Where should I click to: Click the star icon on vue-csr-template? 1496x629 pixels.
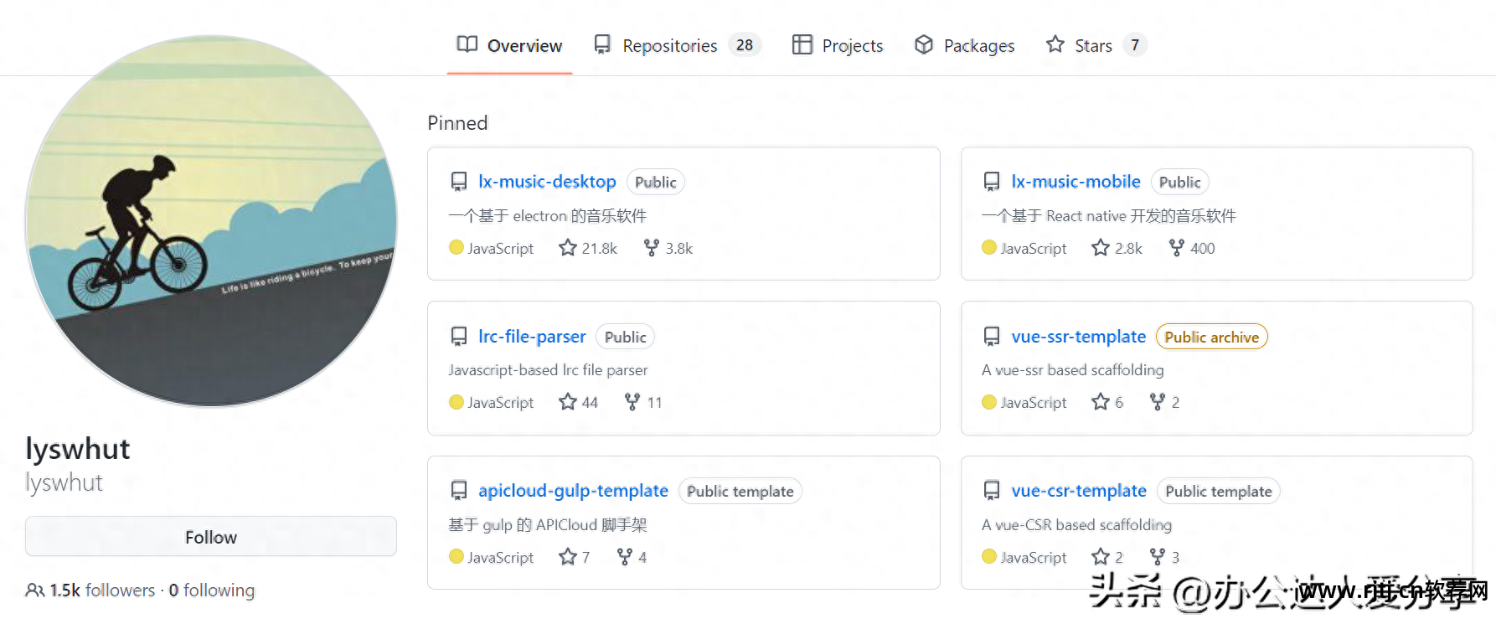click(1101, 557)
